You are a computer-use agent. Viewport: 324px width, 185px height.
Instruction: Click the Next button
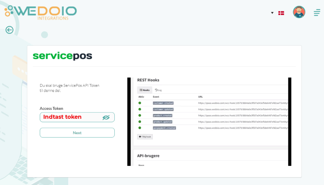pyautogui.click(x=77, y=133)
